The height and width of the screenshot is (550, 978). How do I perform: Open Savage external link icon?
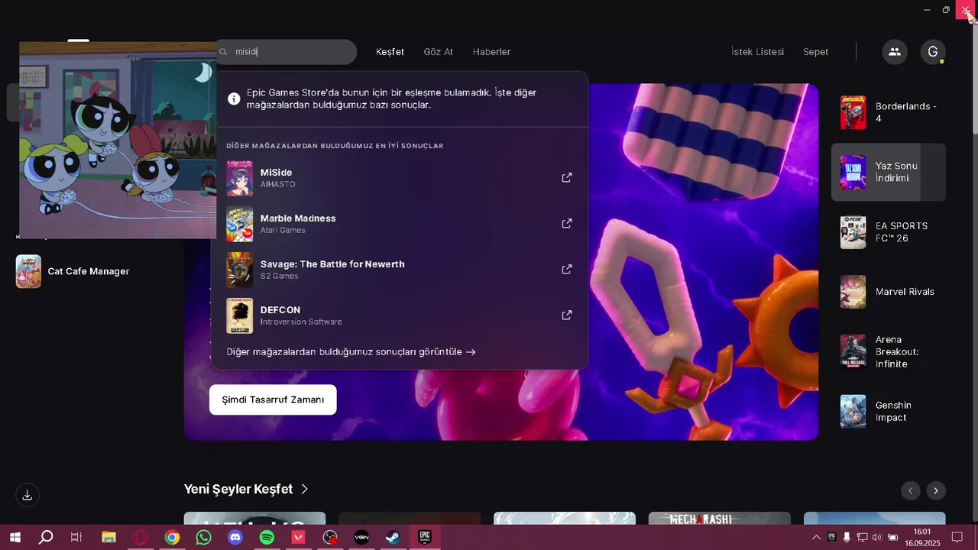click(x=567, y=270)
